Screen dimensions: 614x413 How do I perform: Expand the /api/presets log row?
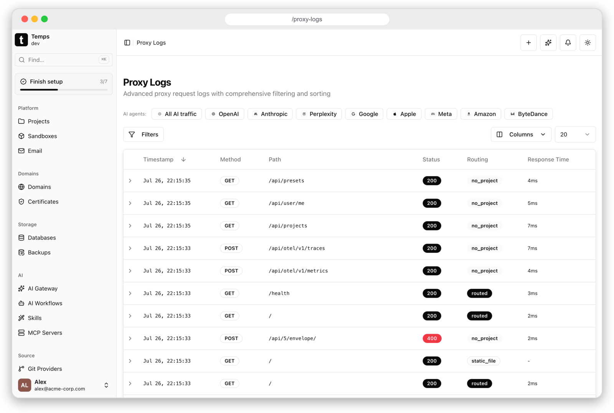[x=130, y=180]
